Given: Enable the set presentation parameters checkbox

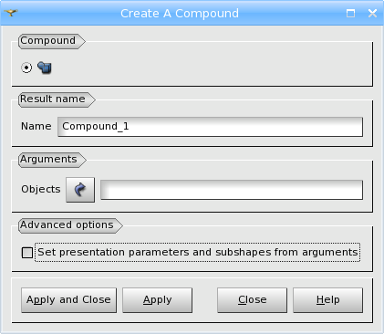Looking at the screenshot, I should coord(27,253).
